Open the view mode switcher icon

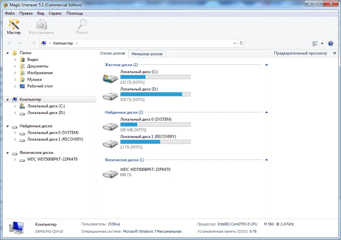click(x=316, y=43)
